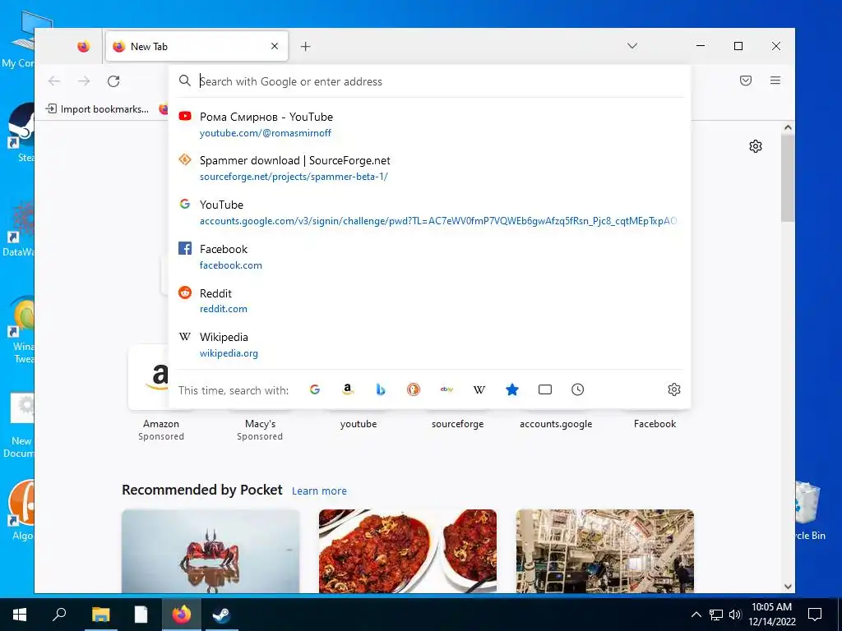Screen dimensions: 842x631
Task: Open Рома Смирнов - YouTube suggestion
Action: click(429, 125)
